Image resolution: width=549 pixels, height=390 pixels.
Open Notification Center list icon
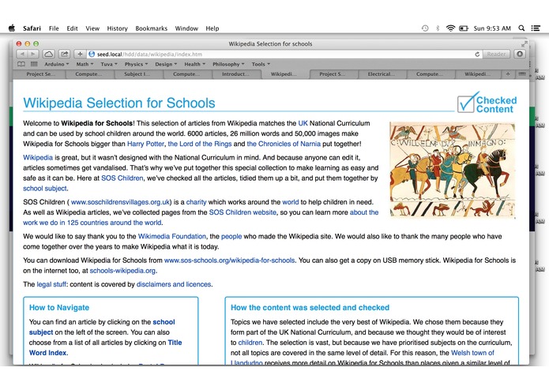pos(536,28)
